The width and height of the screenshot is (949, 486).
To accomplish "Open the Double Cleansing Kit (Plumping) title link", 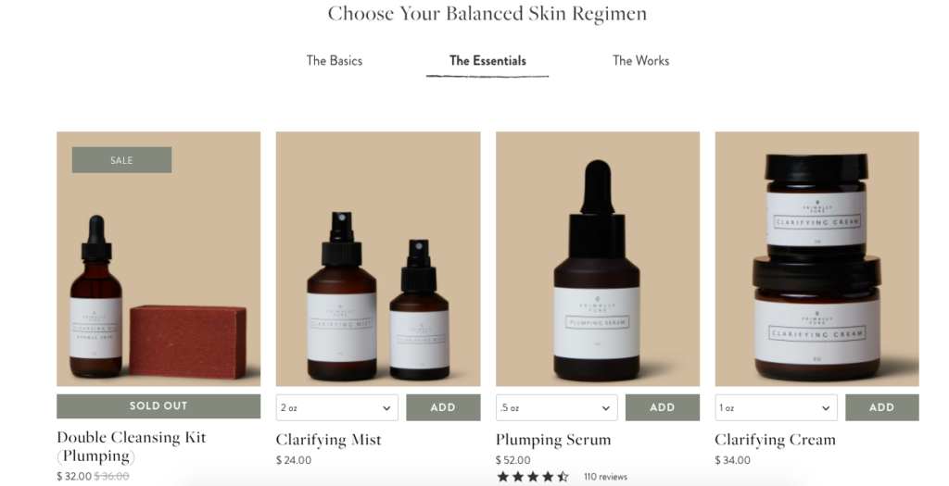I will point(132,446).
